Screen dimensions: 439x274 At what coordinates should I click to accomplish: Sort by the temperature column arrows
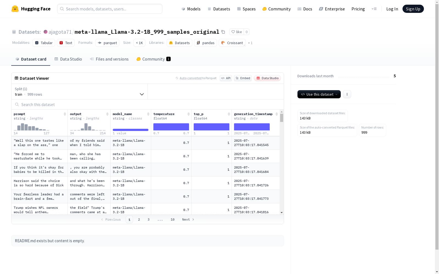click(188, 114)
